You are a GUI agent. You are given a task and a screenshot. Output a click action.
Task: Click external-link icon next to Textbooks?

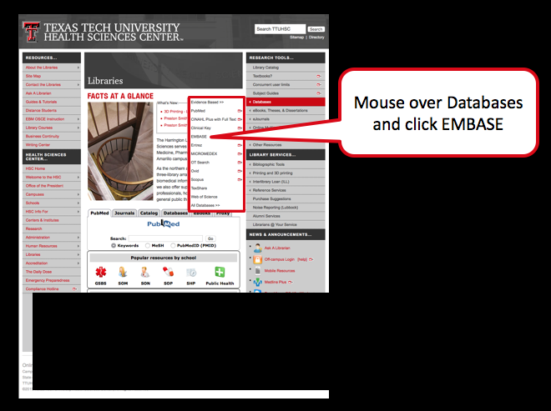click(x=319, y=76)
